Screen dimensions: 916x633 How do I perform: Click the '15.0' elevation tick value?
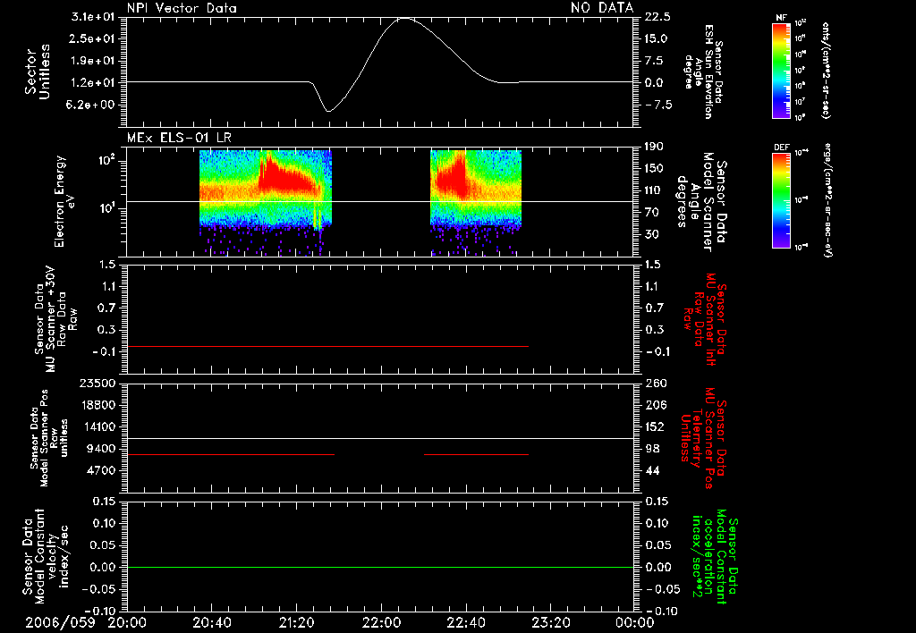coord(657,38)
